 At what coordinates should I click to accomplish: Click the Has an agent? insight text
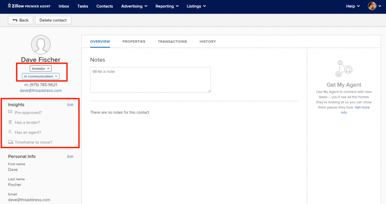point(28,132)
